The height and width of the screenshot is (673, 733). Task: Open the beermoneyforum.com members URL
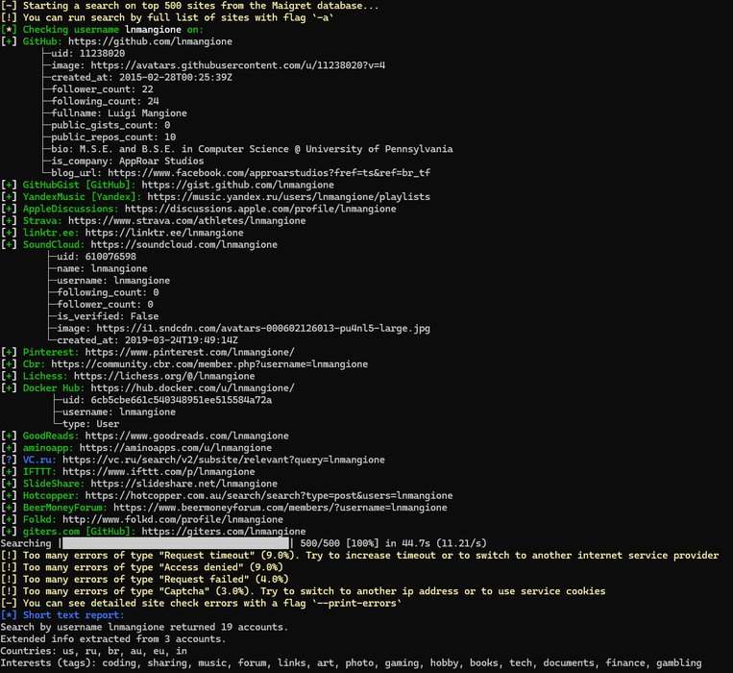[x=280, y=508]
